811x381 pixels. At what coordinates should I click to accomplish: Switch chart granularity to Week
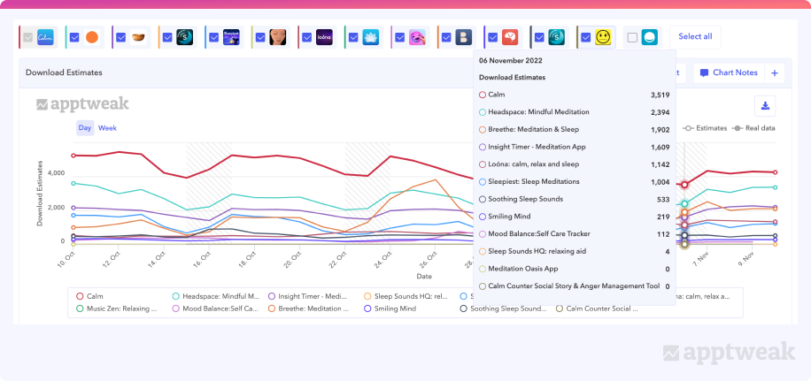coord(108,128)
